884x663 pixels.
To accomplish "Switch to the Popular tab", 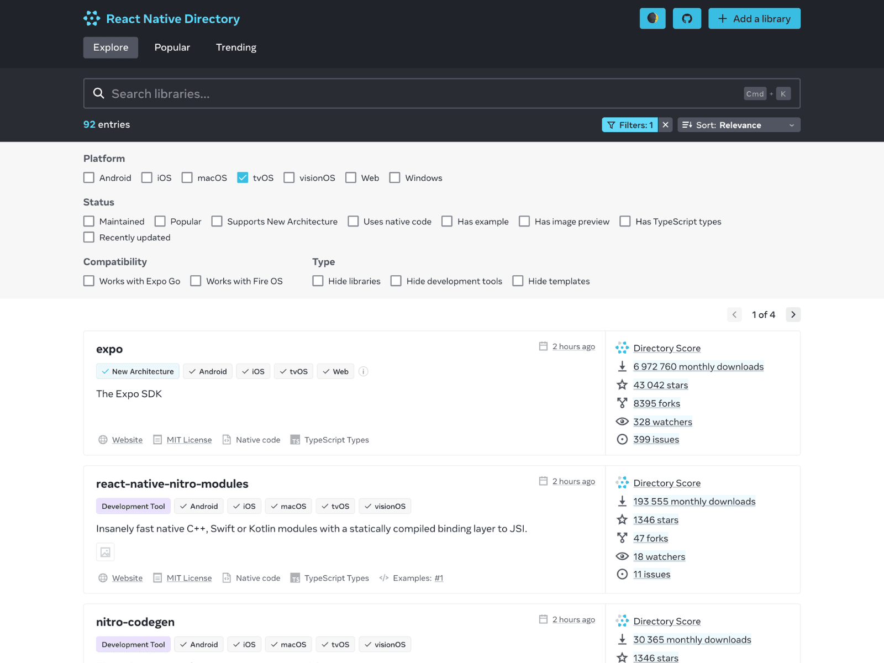I will point(172,48).
